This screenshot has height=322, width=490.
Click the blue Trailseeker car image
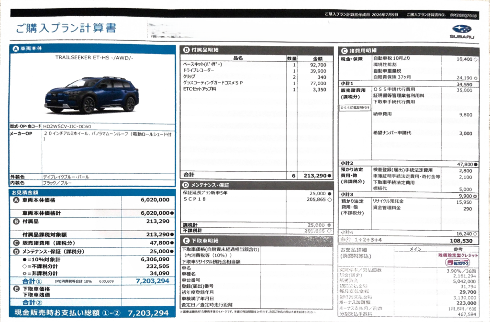[x=91, y=94]
